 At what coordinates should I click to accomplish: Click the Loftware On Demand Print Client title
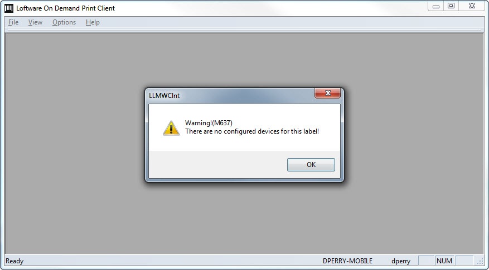tap(65, 8)
